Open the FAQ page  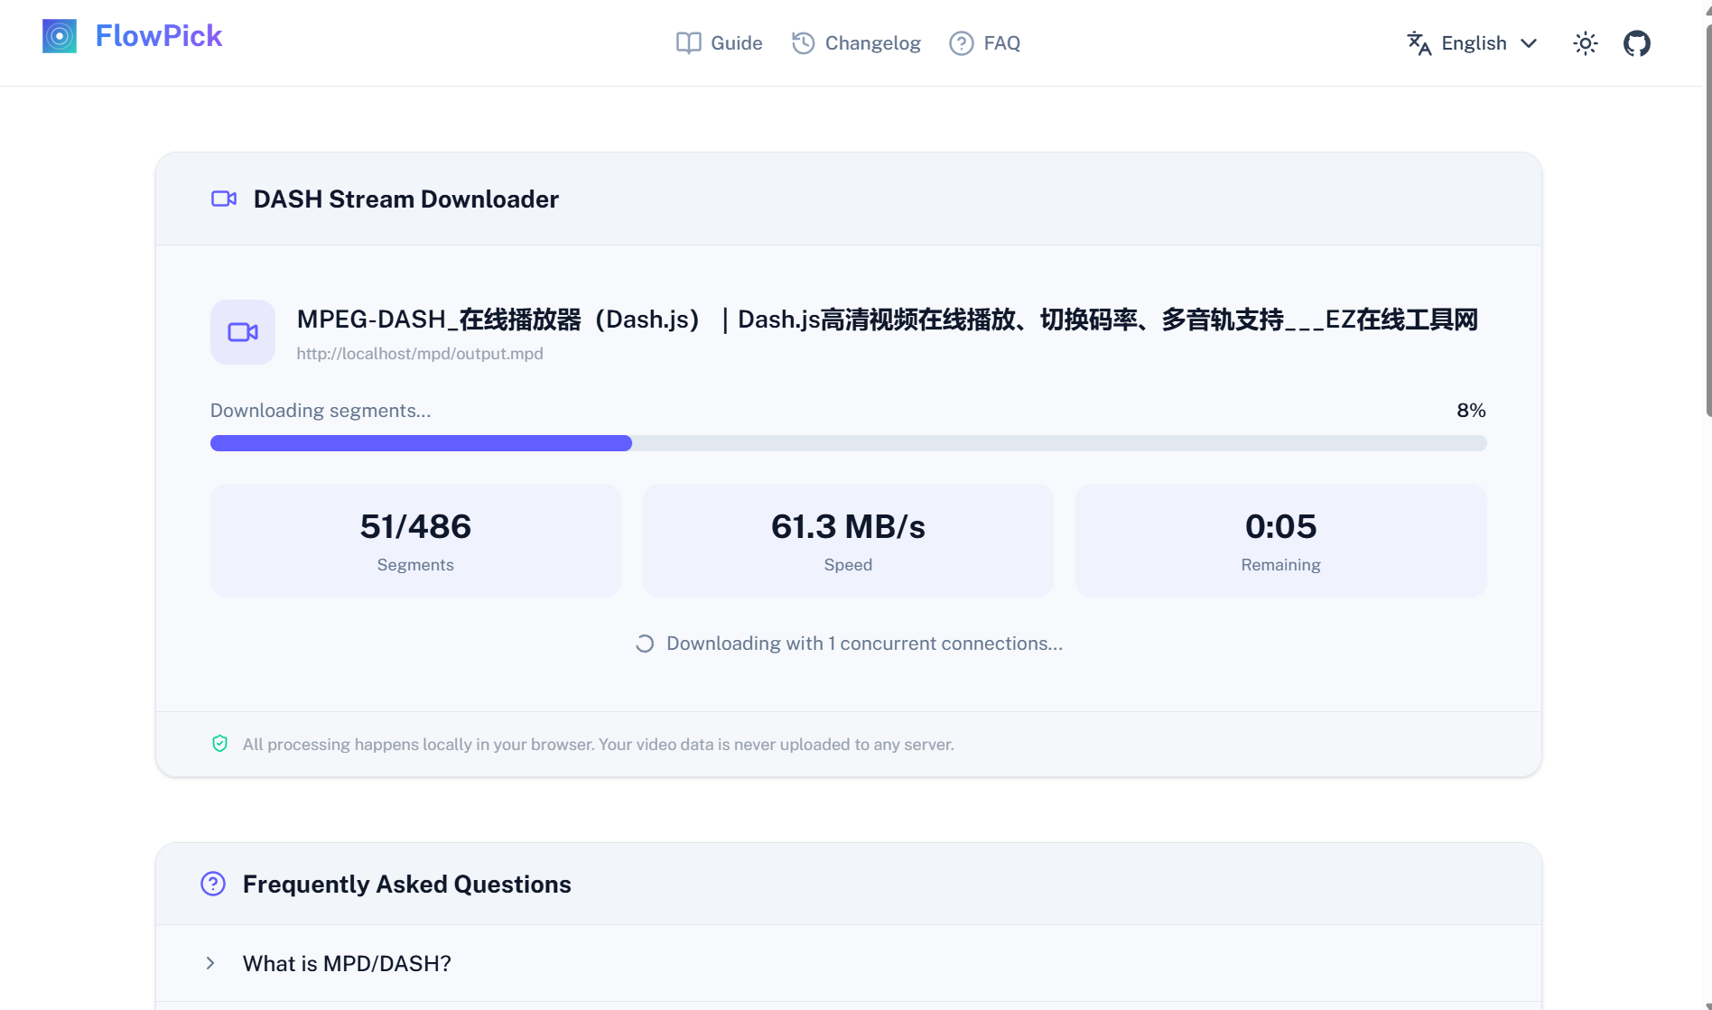[985, 43]
